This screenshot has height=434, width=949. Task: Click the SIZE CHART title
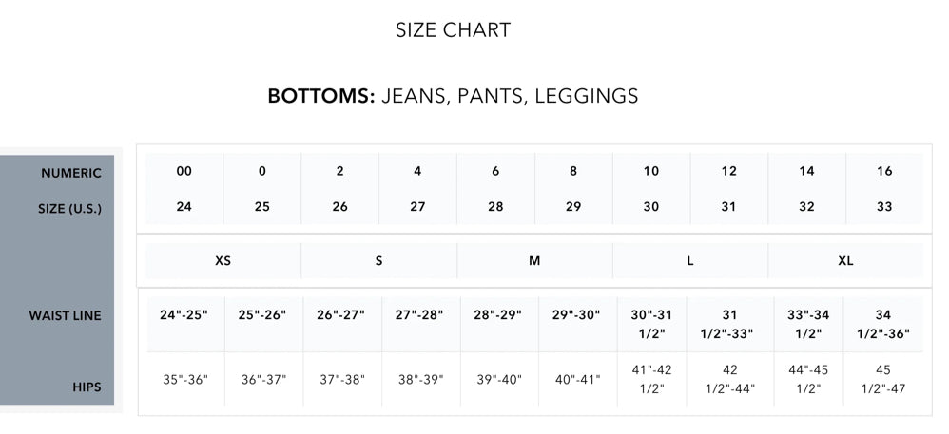tap(454, 30)
